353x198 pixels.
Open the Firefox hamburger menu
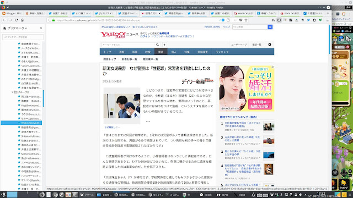click(328, 20)
